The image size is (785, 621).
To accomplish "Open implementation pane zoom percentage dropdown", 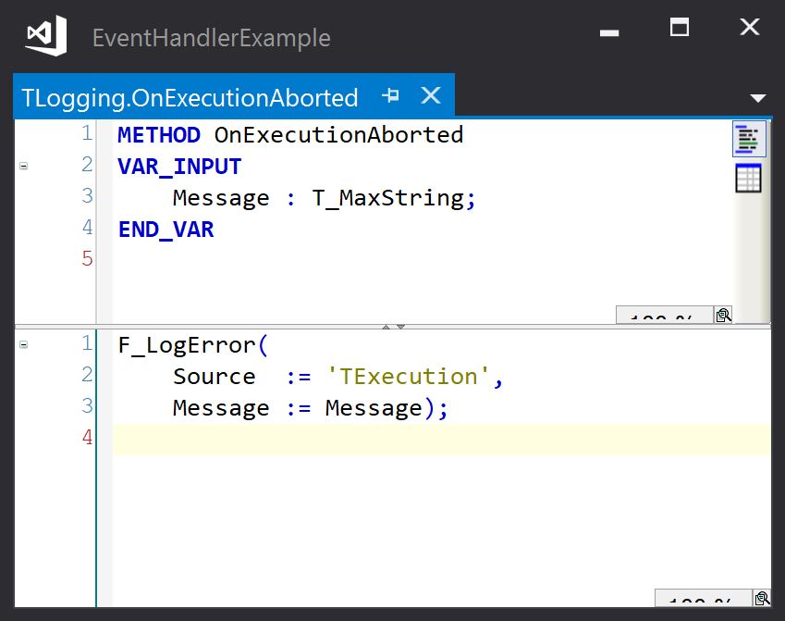I will (703, 598).
